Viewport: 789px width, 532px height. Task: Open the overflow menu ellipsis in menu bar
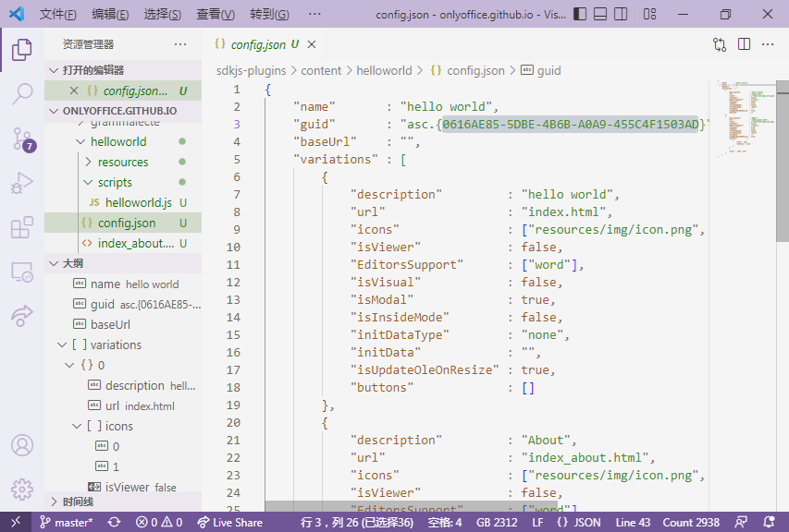[314, 14]
